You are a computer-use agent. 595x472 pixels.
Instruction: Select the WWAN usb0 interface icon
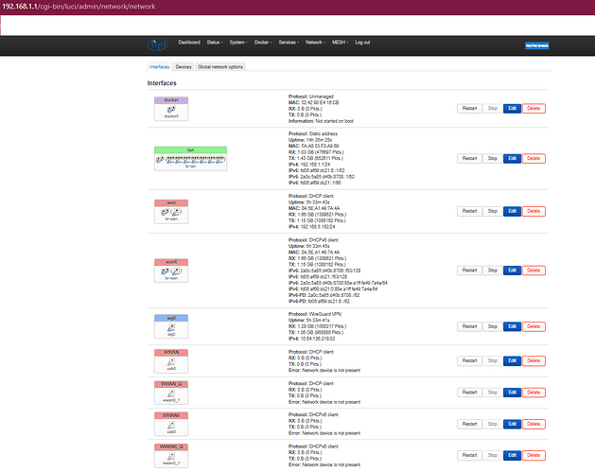171,361
